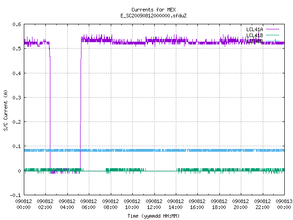Click the x-axis label 'Time (yymmdd HH:MM)'
Screen dimensions: 293x220
point(153,216)
